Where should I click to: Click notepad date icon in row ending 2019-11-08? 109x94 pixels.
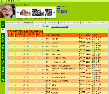37,39
